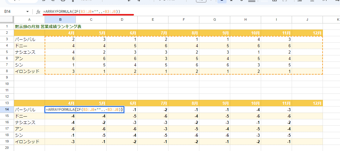
Task: Click cell C16 with value -2
Action: tap(91, 122)
